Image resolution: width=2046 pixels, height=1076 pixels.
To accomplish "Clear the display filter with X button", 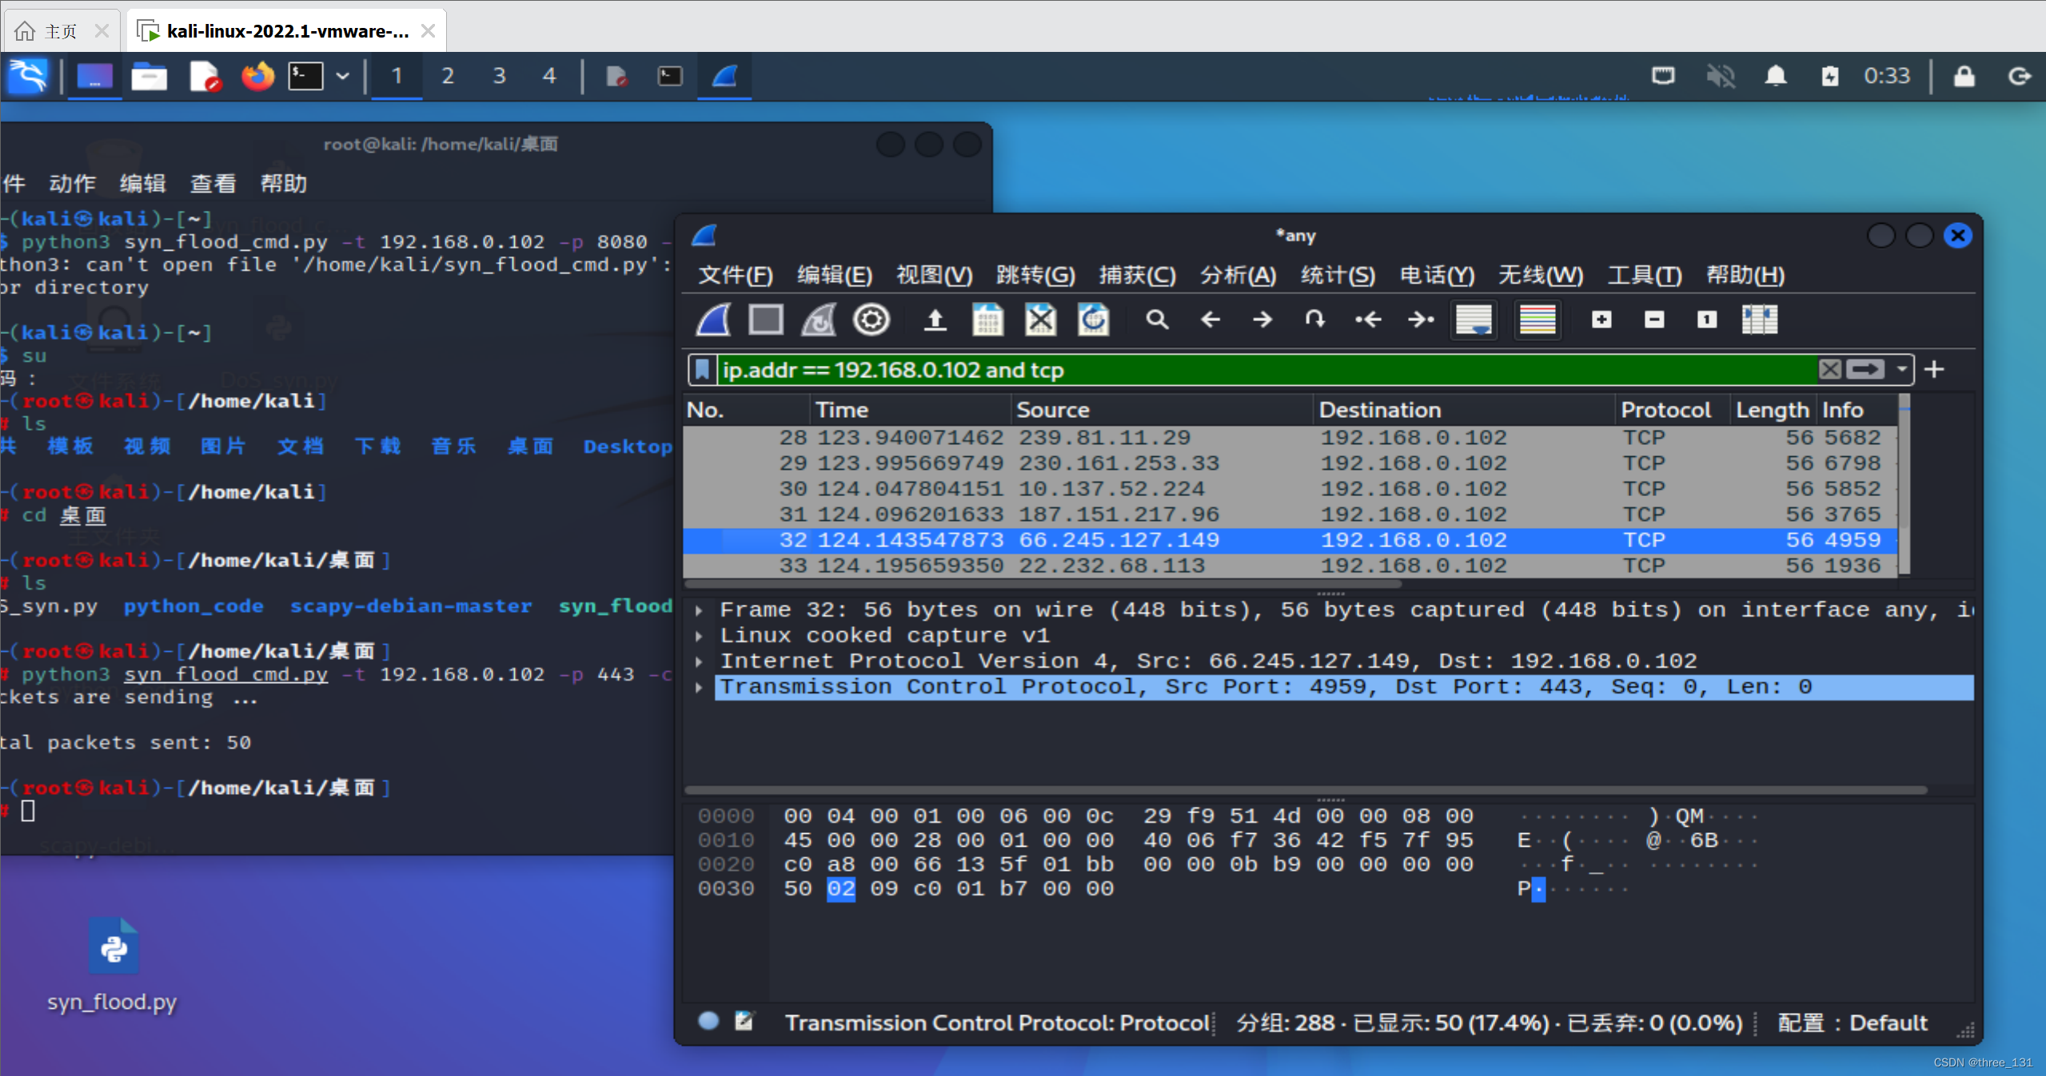I will point(1829,370).
